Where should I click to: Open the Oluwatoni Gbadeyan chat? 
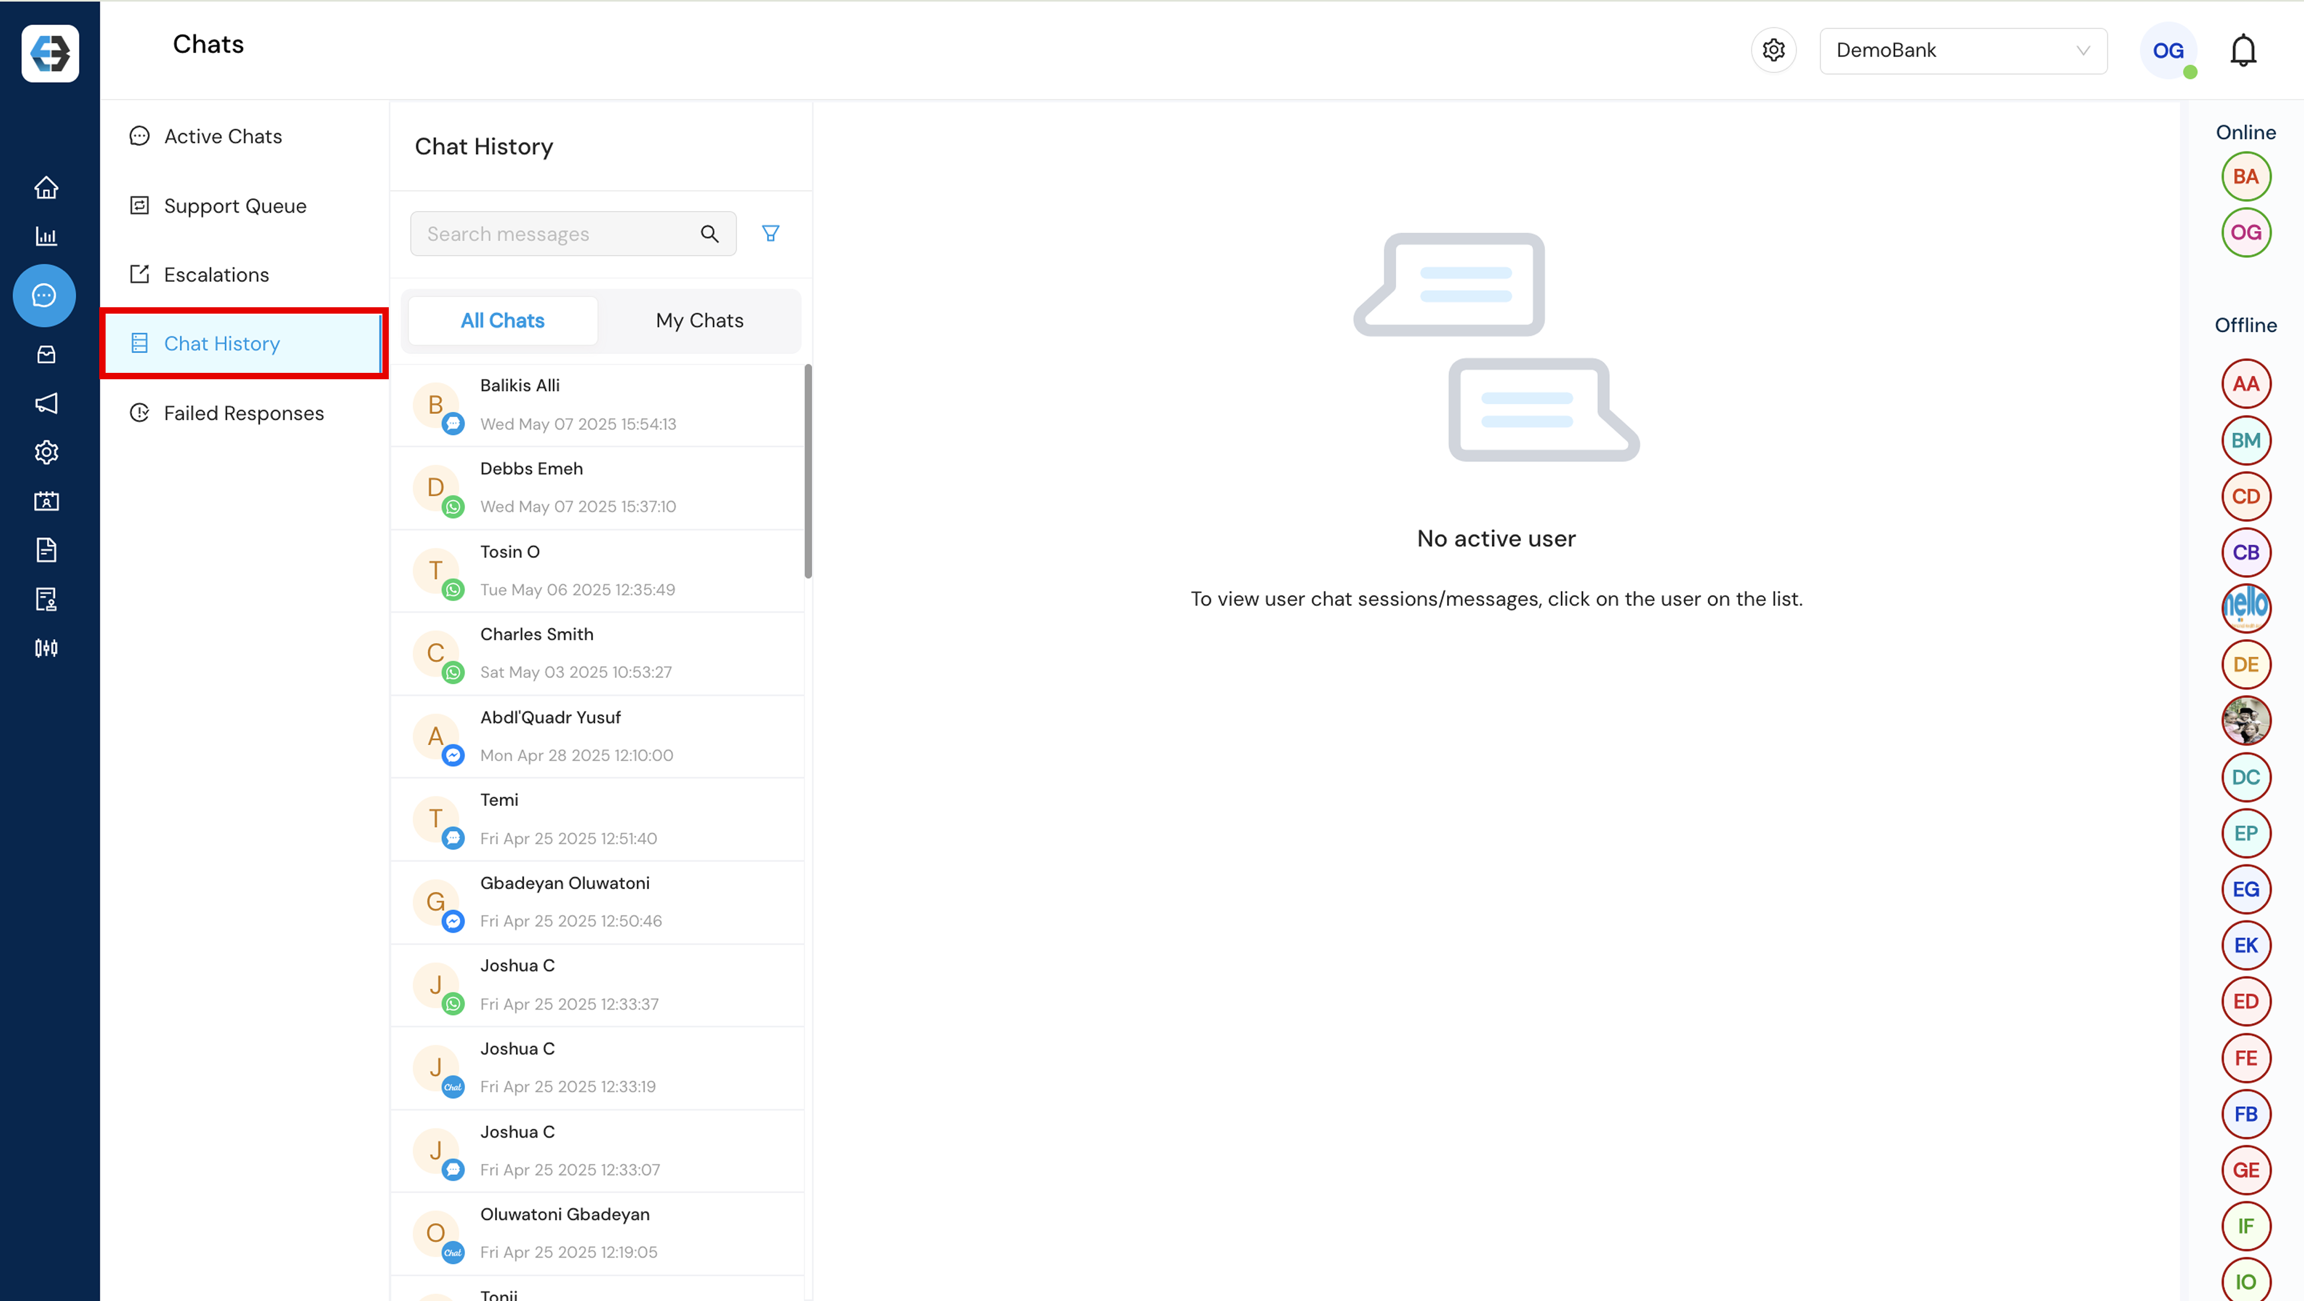[597, 1233]
